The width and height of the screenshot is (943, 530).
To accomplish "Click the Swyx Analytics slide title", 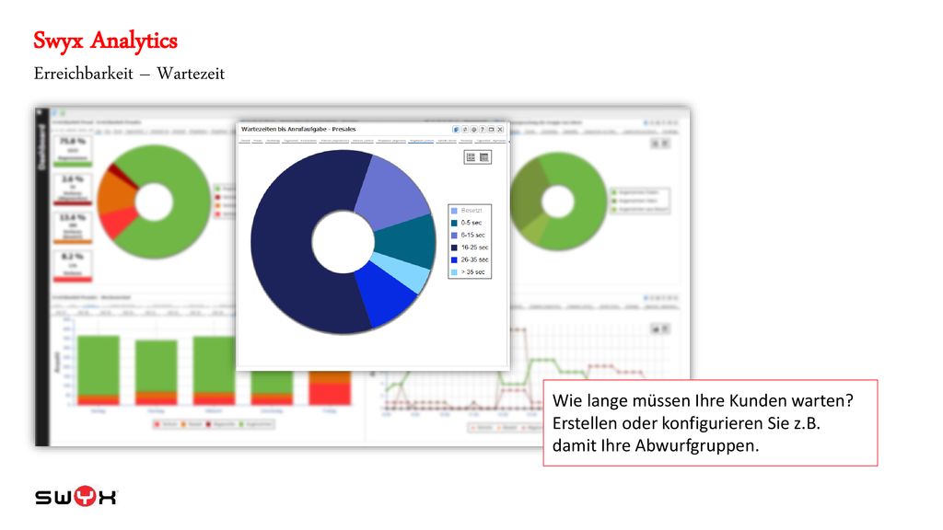I will click(x=105, y=40).
